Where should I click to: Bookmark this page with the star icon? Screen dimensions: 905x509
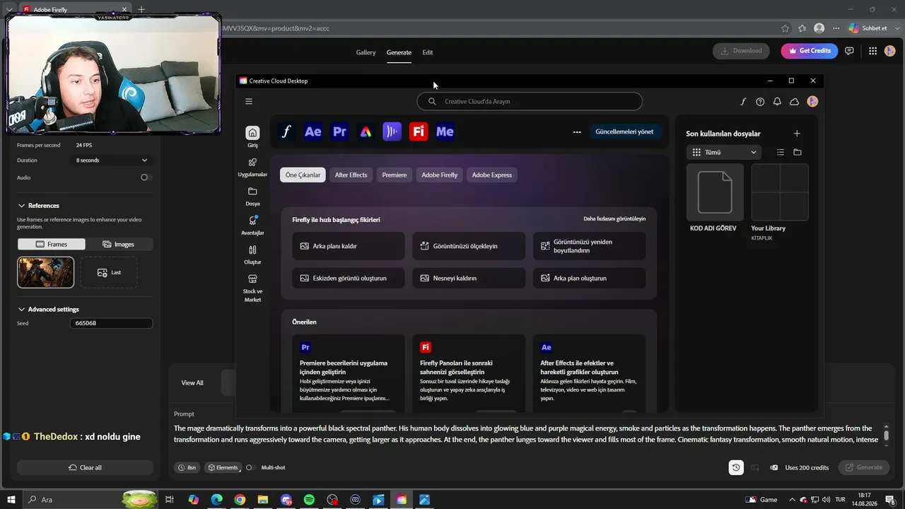pyautogui.click(x=785, y=28)
